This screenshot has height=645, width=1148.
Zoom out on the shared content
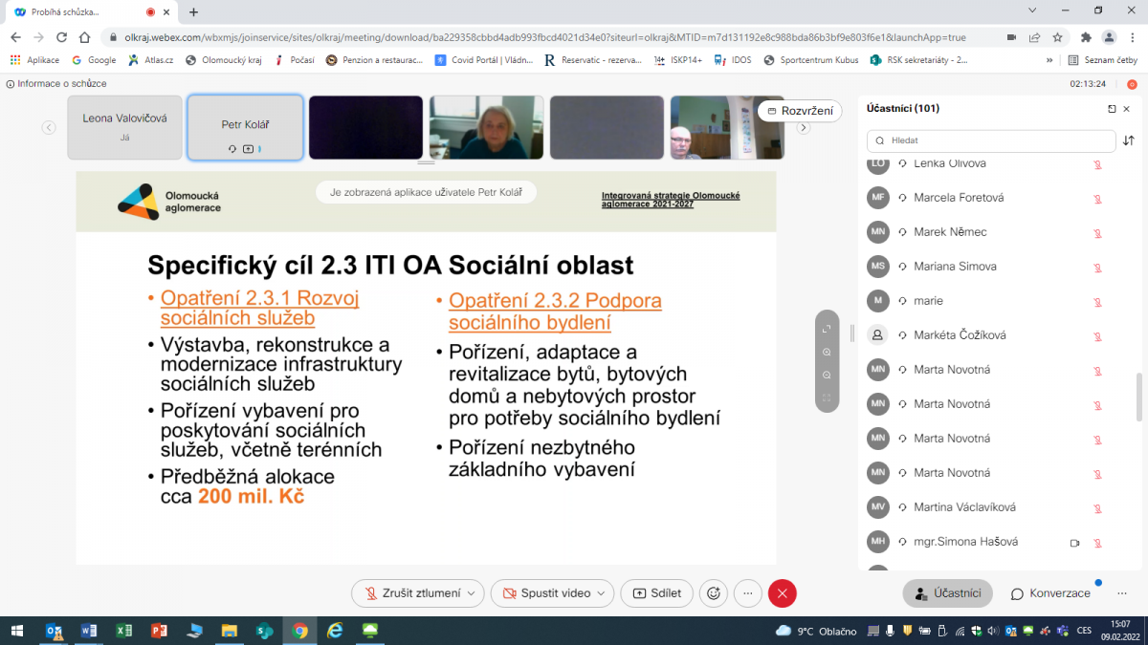tap(827, 375)
